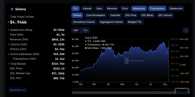Toggle the TVL chart metric
The height and width of the screenshot is (97, 195).
(x=75, y=9)
